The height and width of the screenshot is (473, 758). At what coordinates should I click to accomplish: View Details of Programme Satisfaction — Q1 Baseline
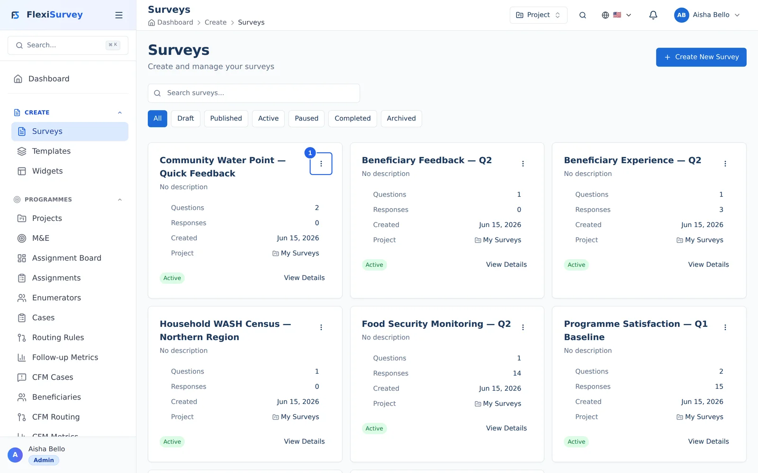tap(708, 442)
